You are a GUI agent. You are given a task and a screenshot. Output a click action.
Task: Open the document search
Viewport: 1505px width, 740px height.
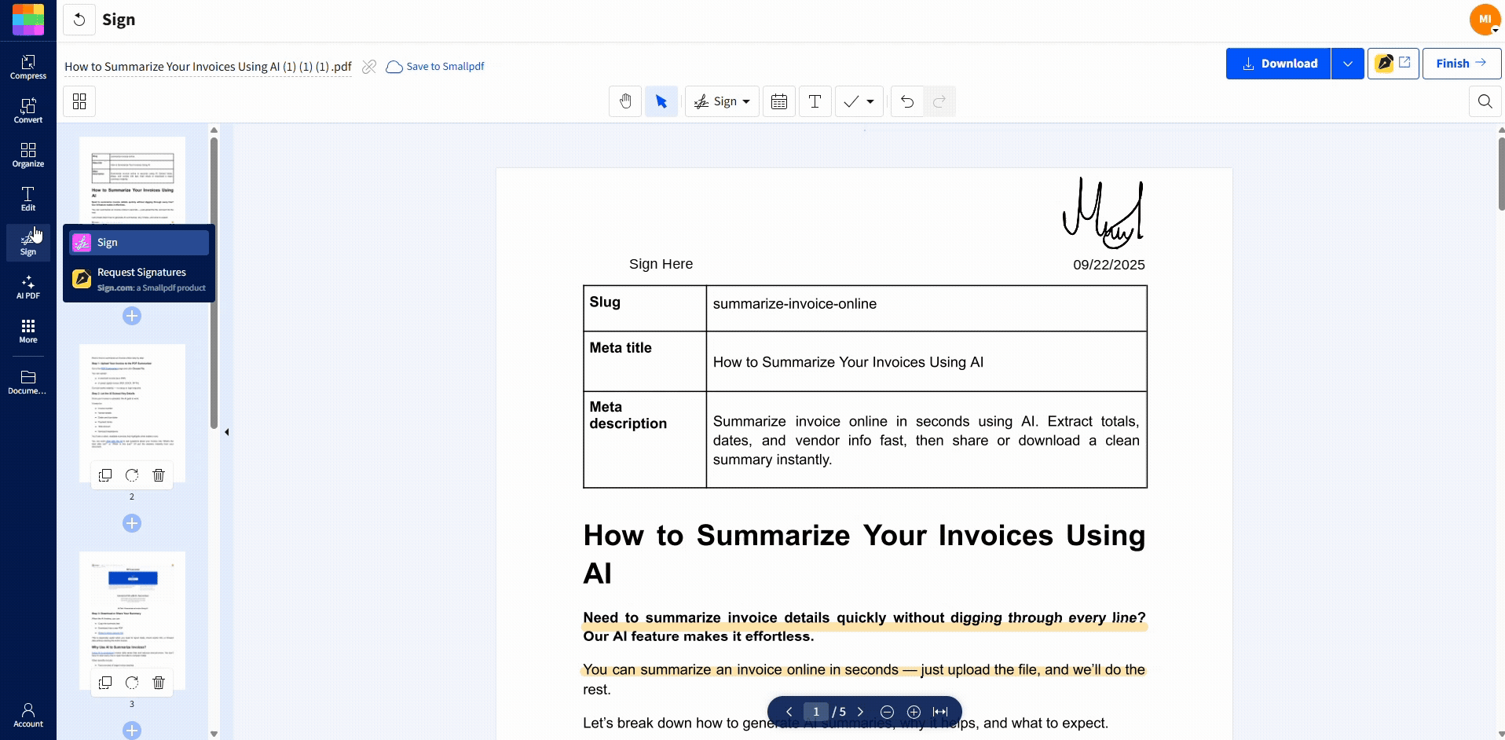point(1485,101)
